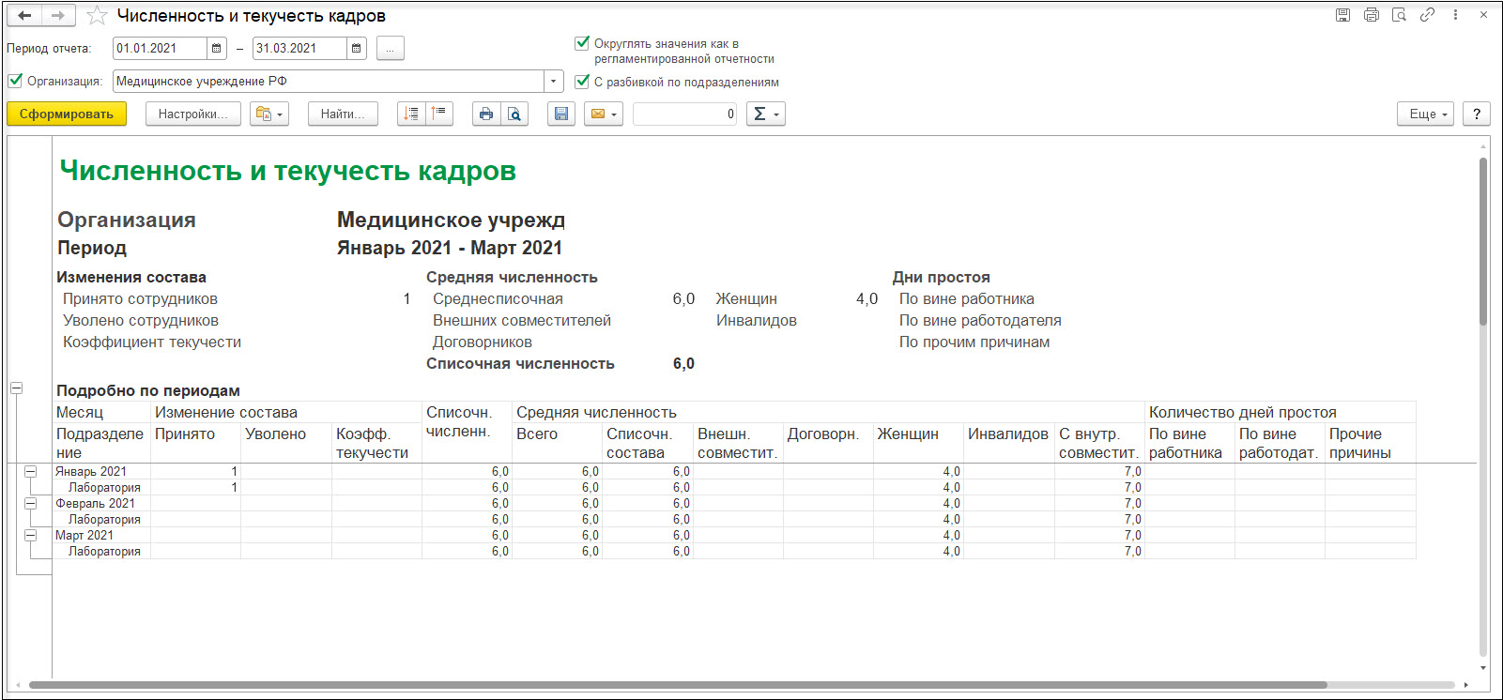
Task: Open print preview in toolbar
Action: 514,114
